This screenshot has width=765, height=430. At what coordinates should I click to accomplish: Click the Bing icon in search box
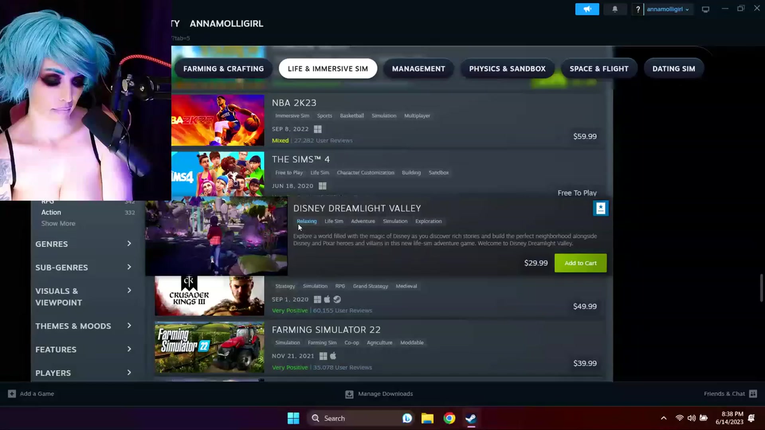407,418
